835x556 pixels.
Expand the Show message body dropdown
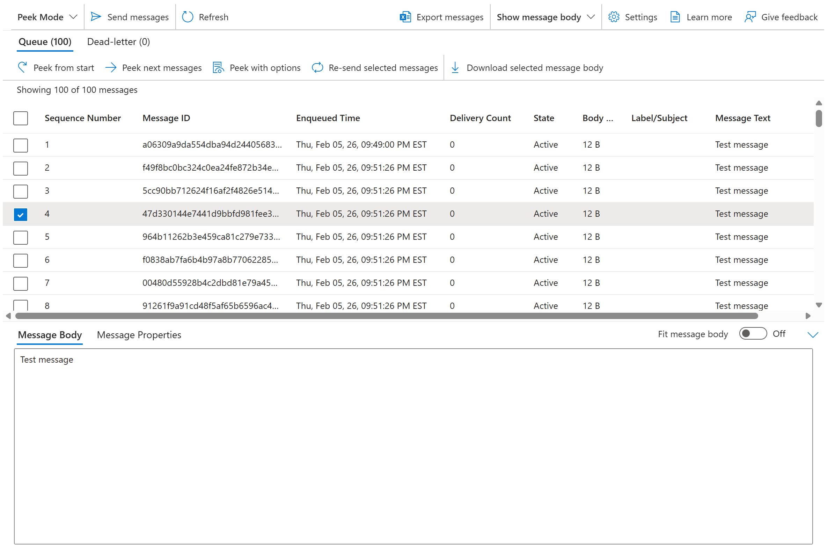tap(545, 17)
